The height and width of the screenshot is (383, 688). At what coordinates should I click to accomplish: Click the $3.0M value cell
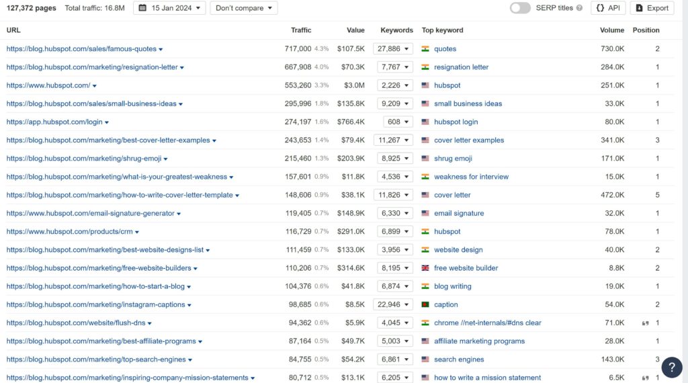[x=354, y=85]
